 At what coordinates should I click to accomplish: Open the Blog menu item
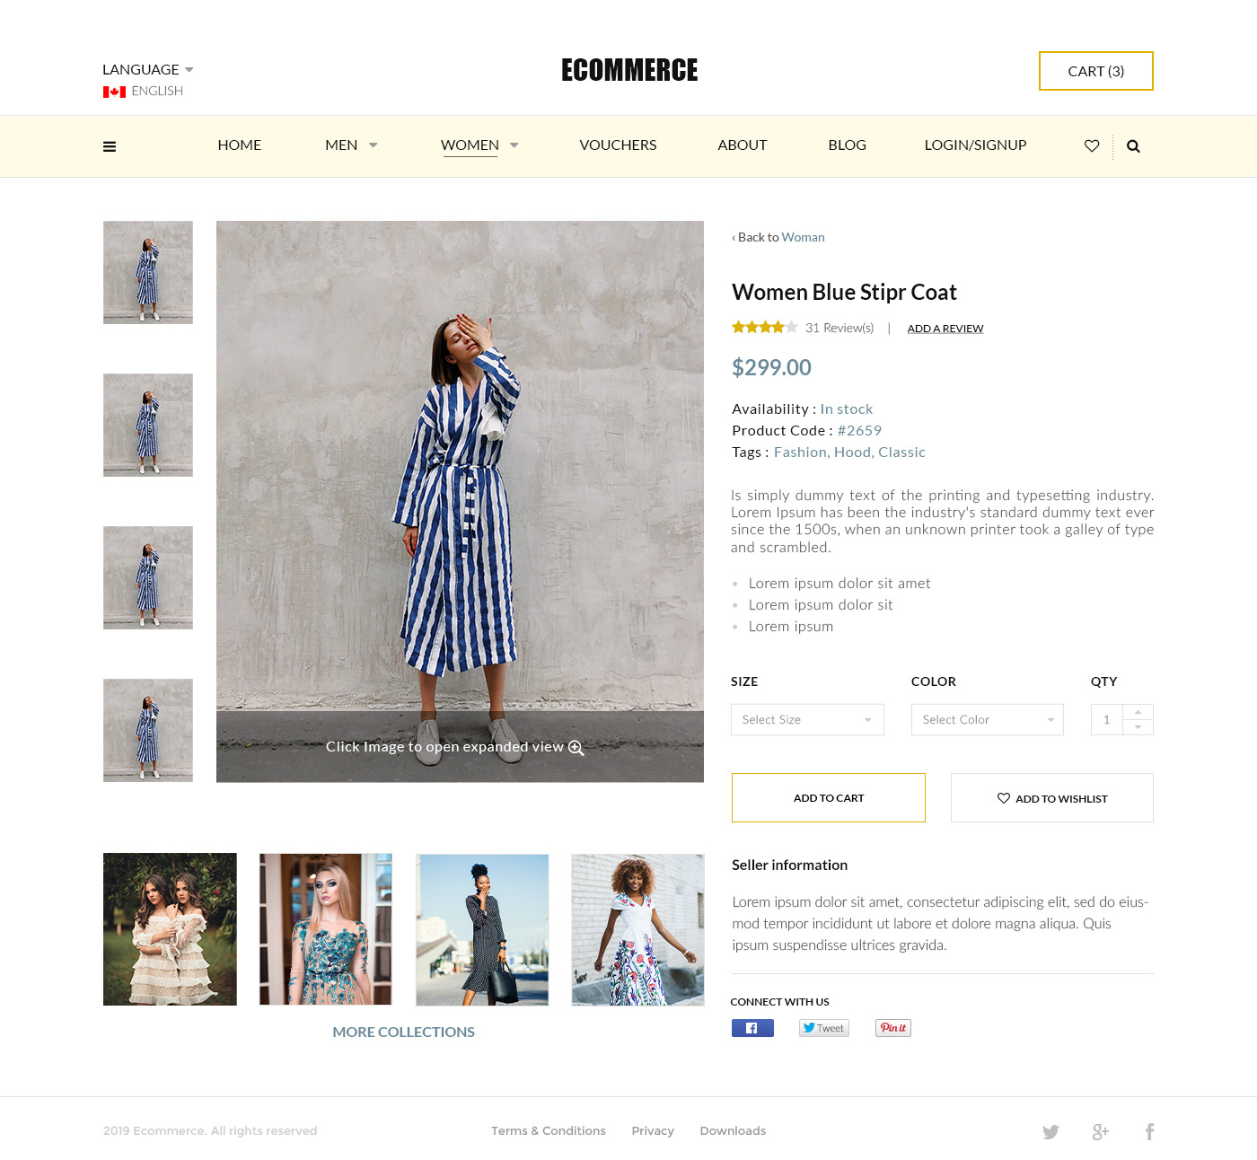[x=847, y=145]
